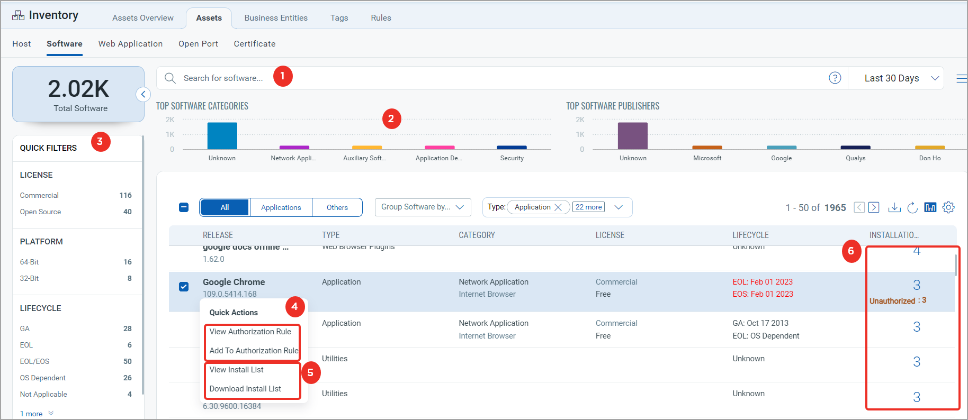Click the Network Appli... category bar

(294, 148)
